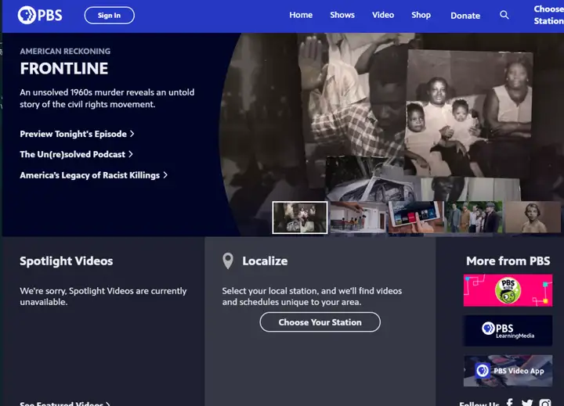564x406 pixels.
Task: Open the Shows menu item
Action: pyautogui.click(x=342, y=15)
